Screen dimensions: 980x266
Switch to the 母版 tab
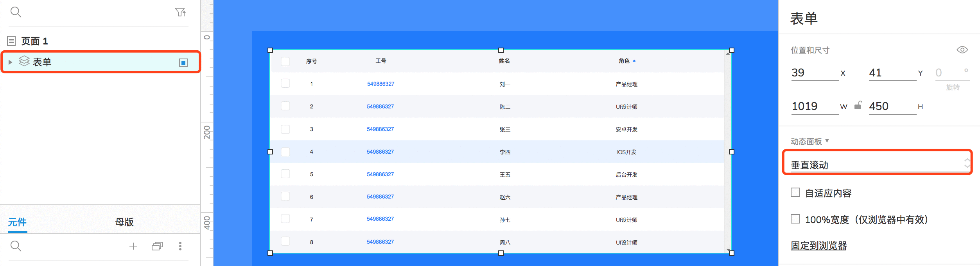pos(124,222)
